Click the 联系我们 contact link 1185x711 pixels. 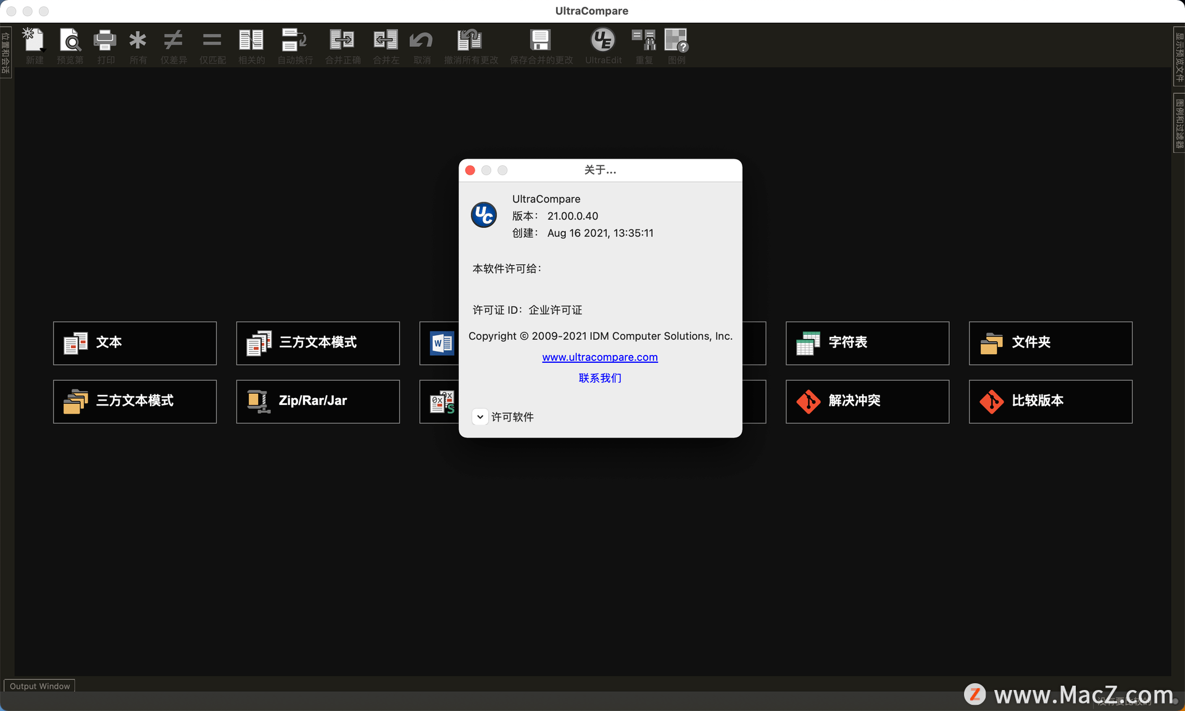point(600,378)
